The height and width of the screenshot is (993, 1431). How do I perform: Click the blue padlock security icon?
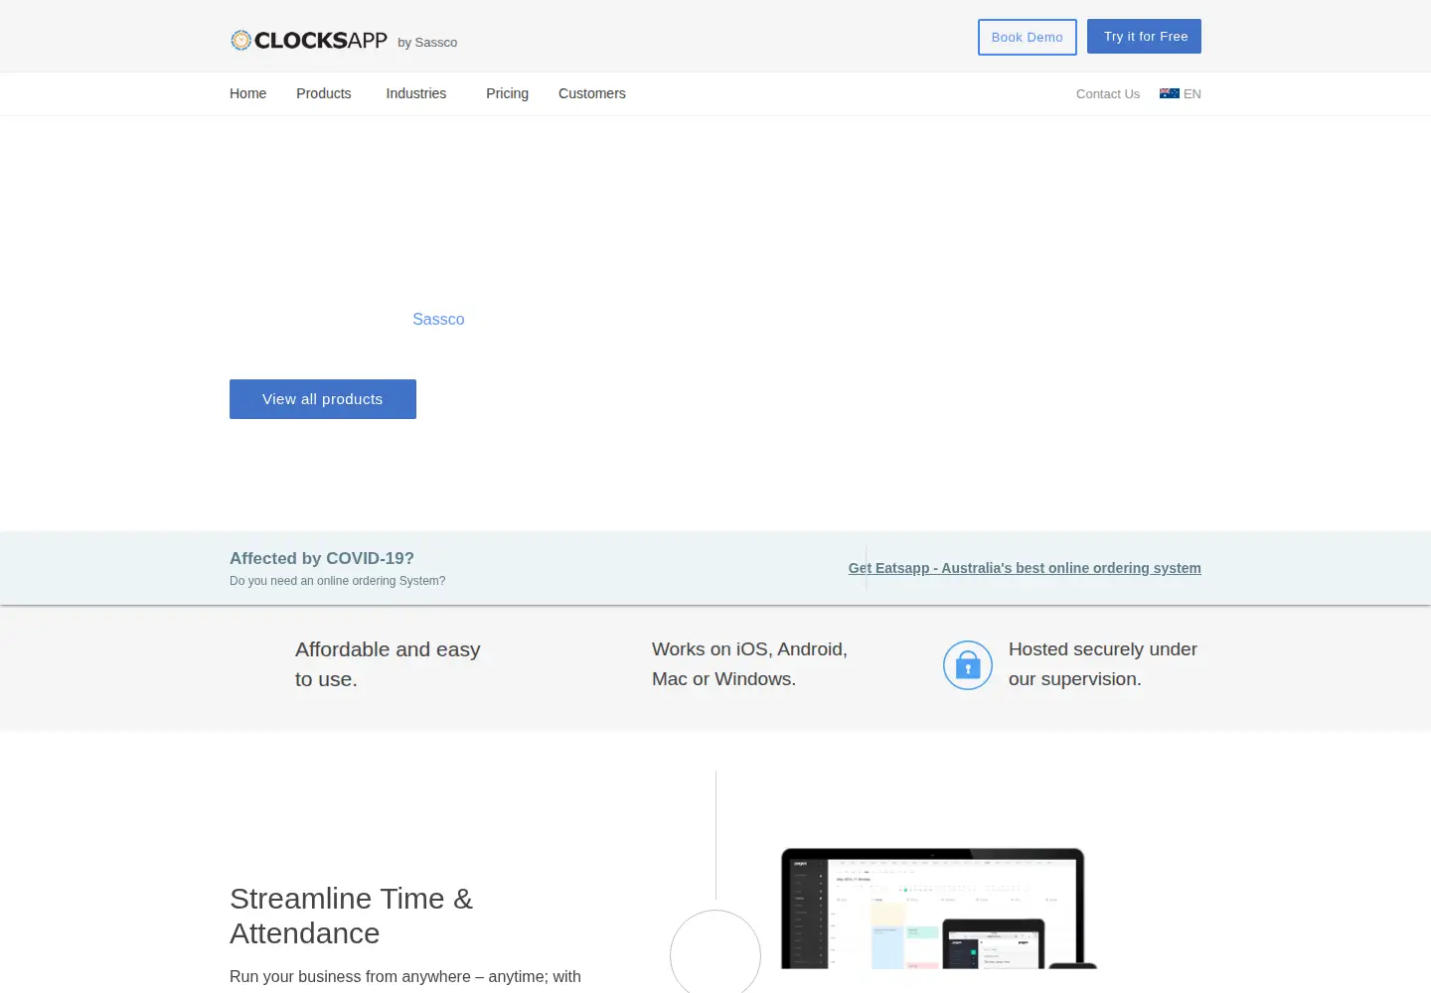(968, 665)
